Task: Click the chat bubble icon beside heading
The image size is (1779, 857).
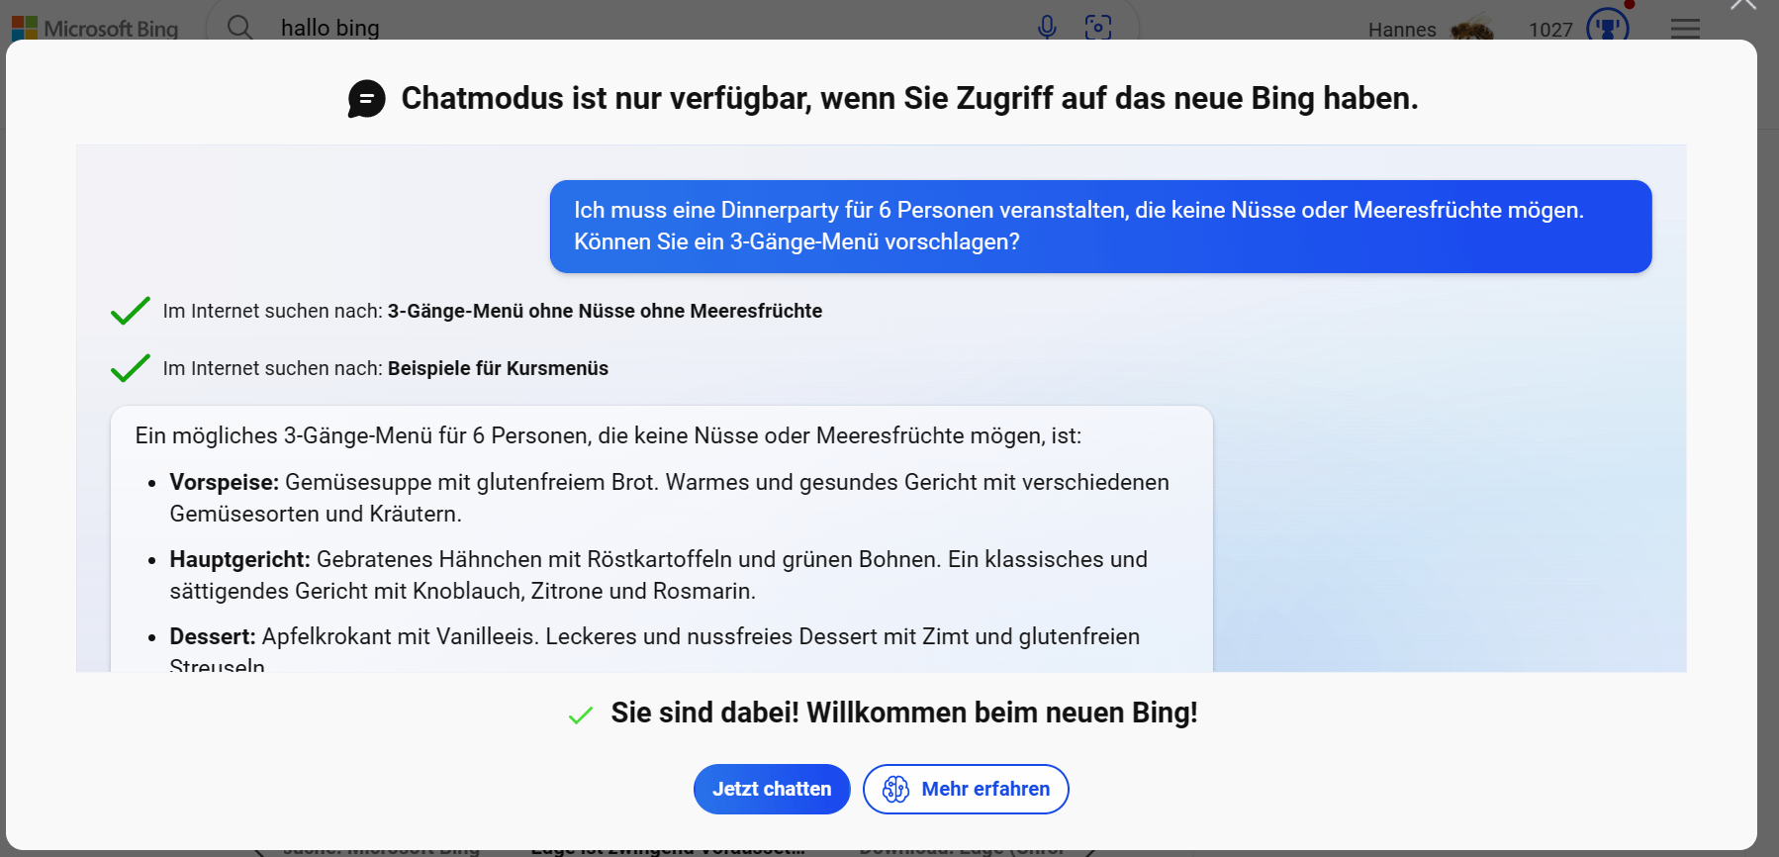Action: click(x=366, y=99)
